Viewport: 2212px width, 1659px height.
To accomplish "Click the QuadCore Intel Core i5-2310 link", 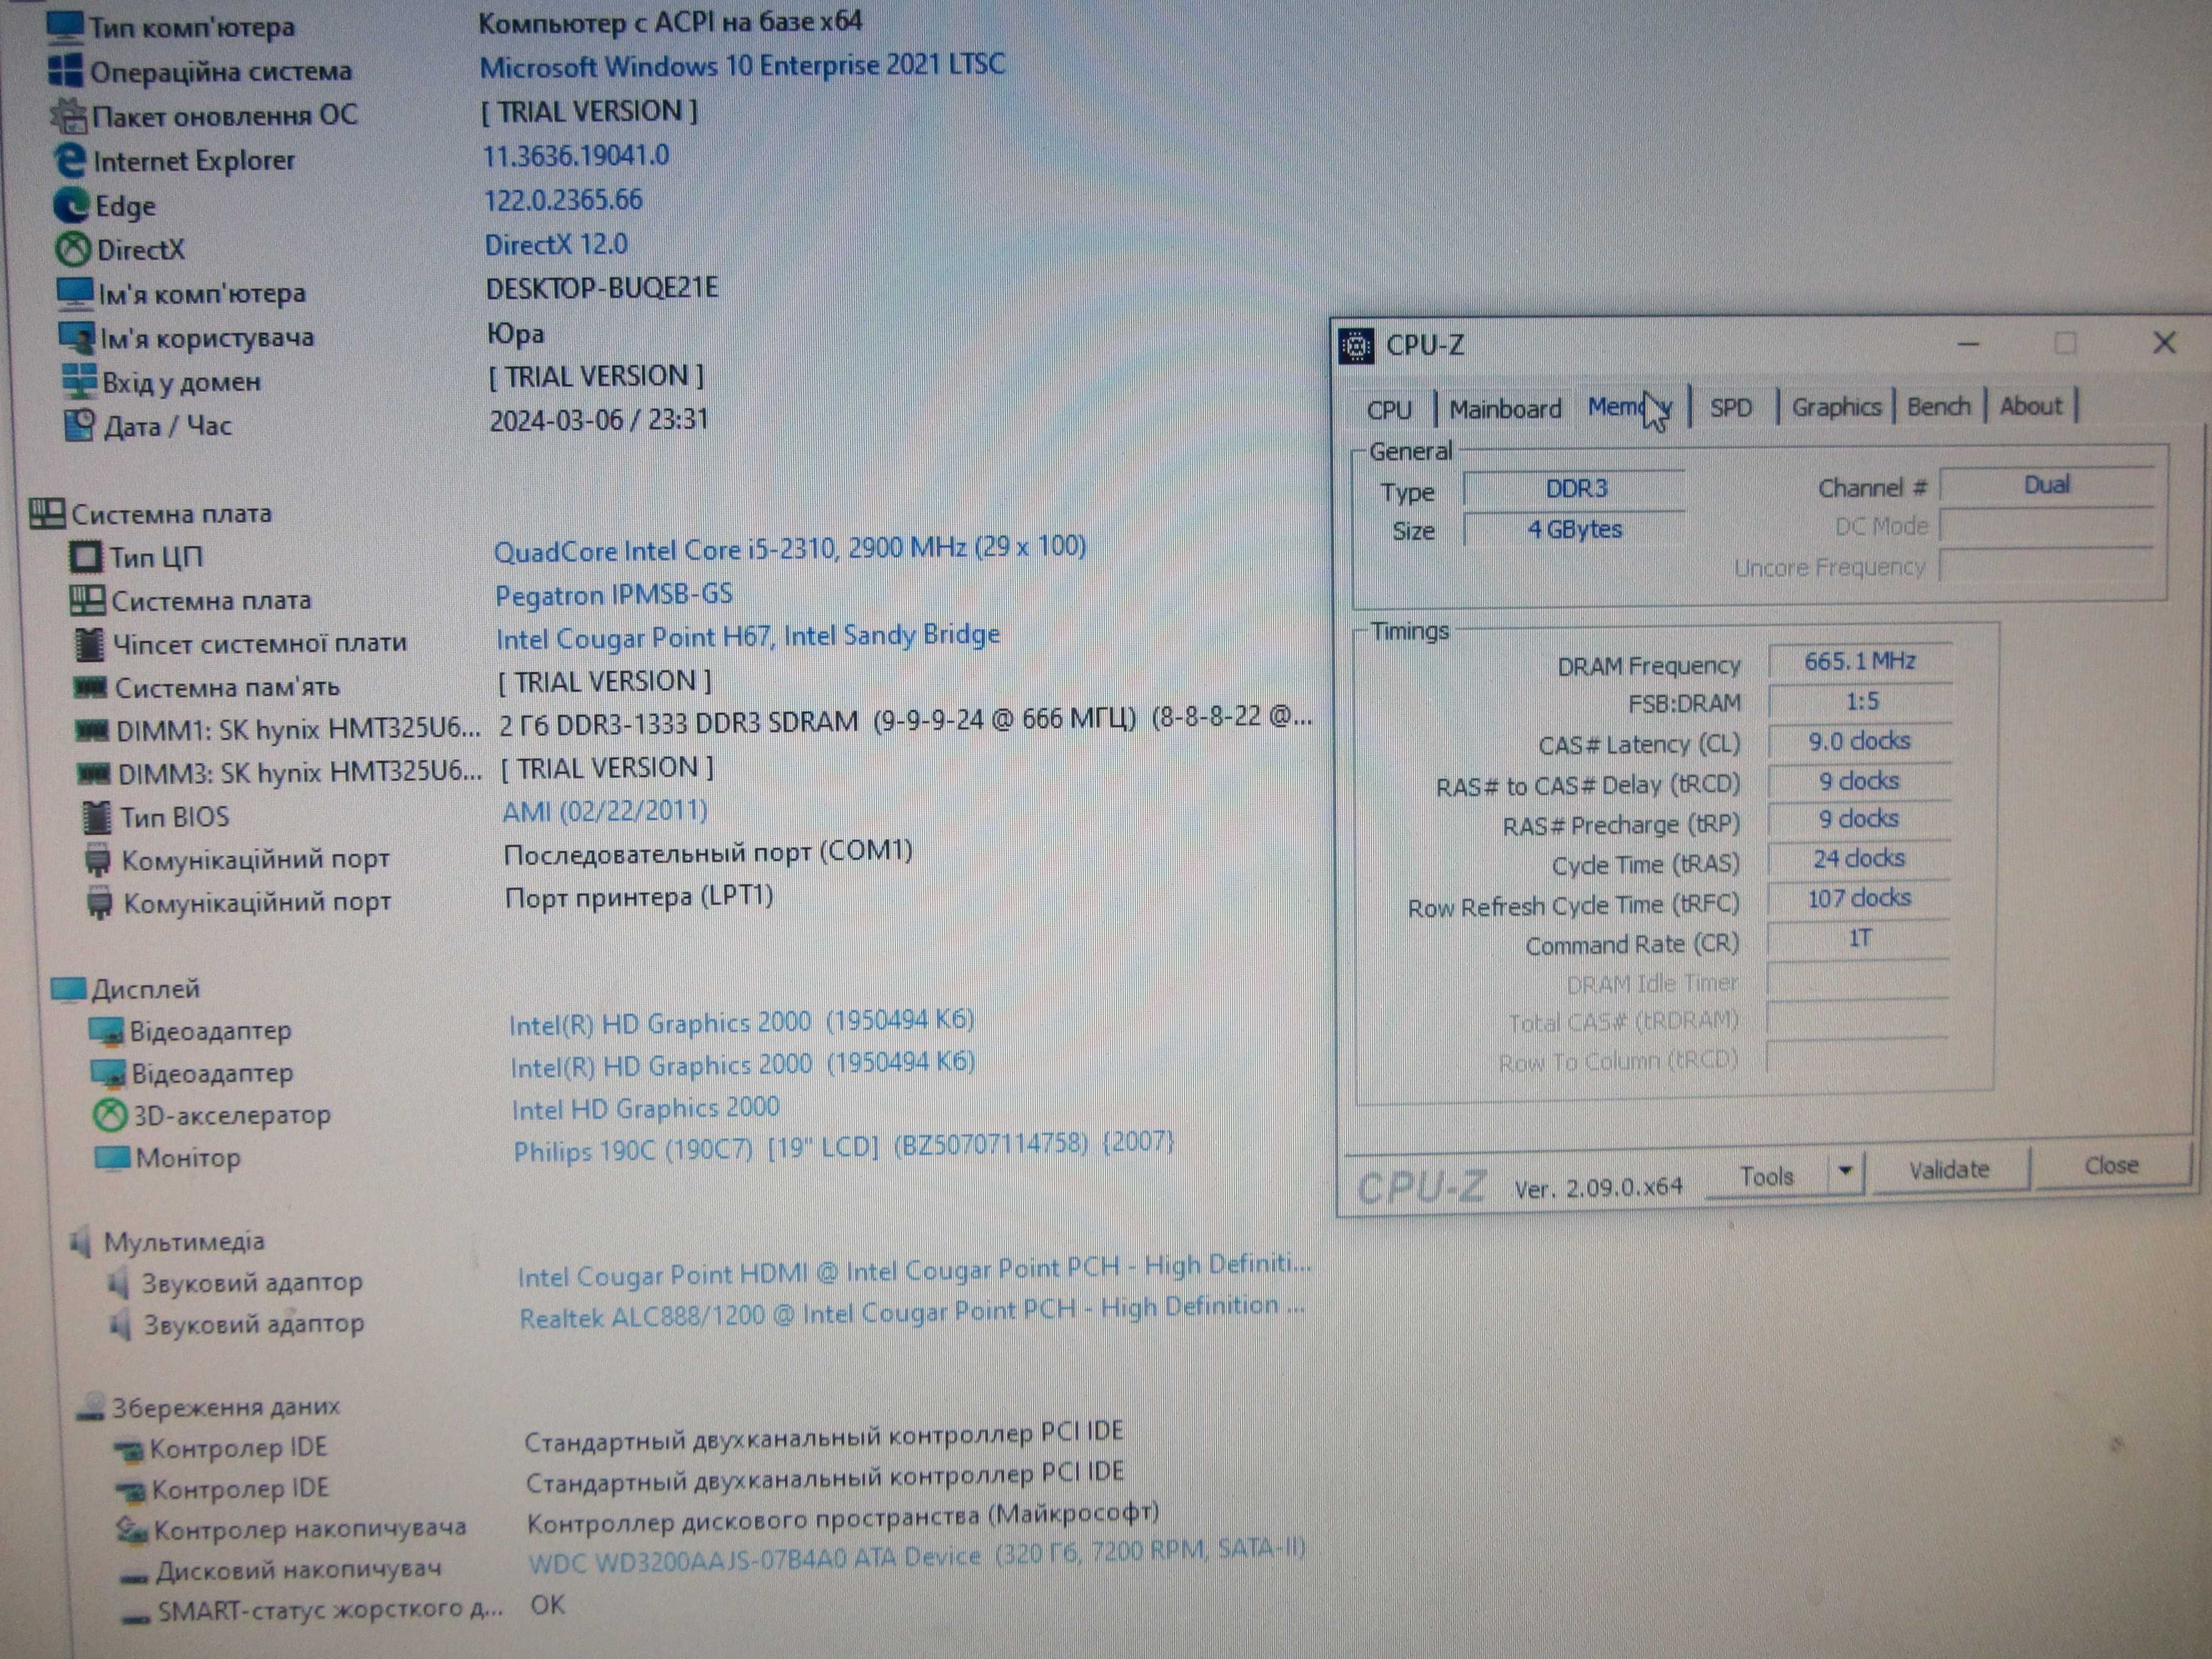I will [x=790, y=549].
